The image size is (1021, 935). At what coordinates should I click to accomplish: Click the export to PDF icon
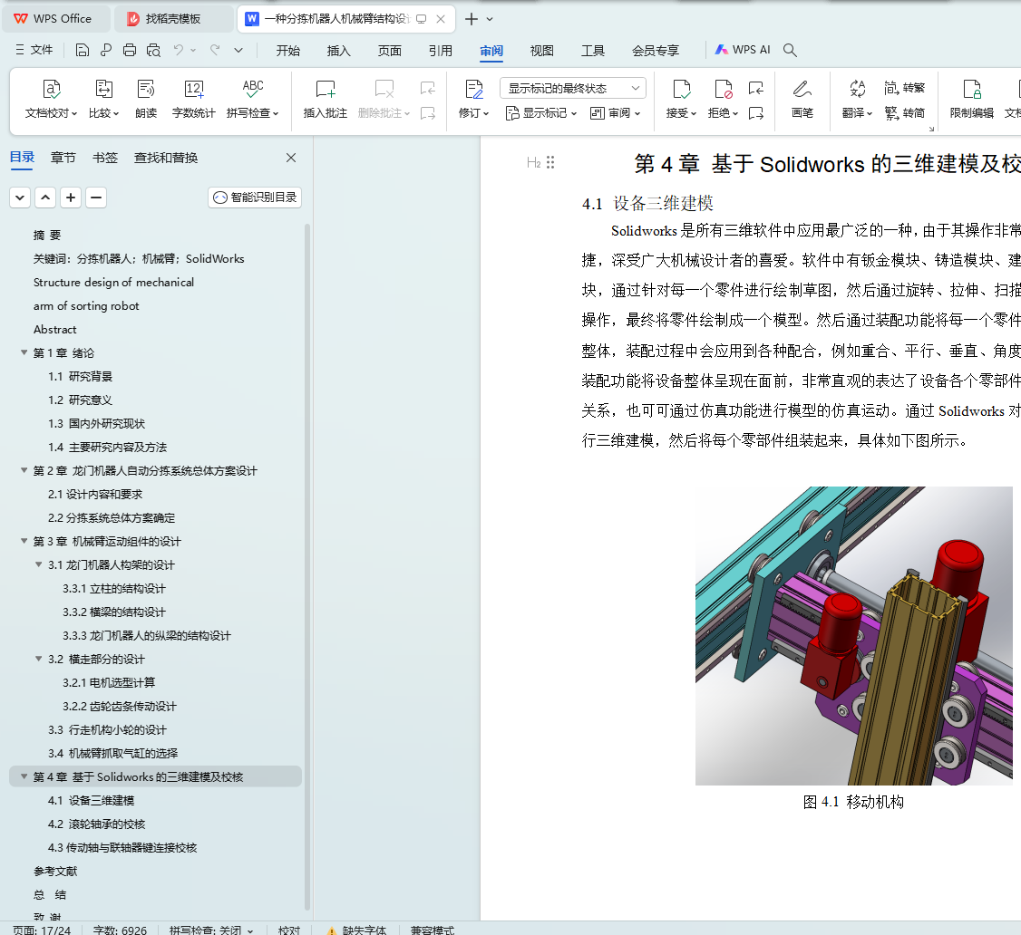click(106, 50)
